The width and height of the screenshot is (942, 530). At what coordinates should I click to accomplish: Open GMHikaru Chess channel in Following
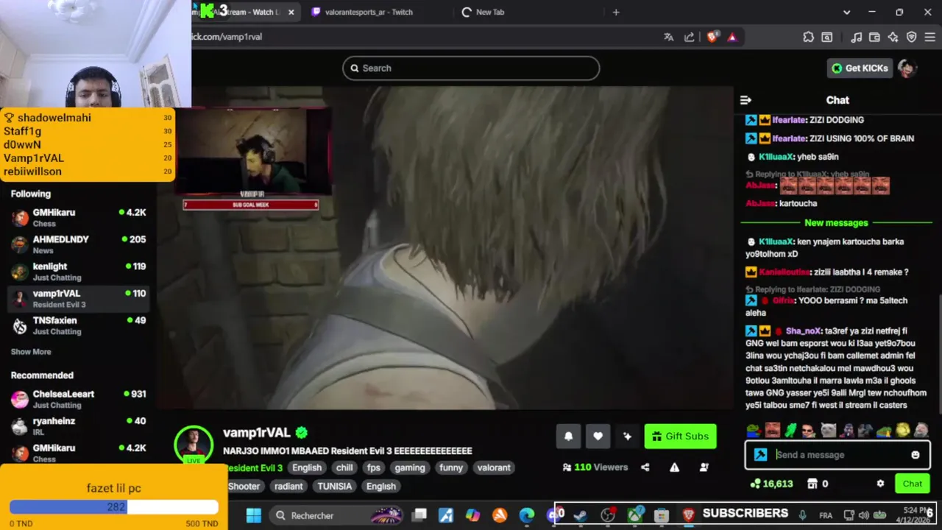pos(79,217)
